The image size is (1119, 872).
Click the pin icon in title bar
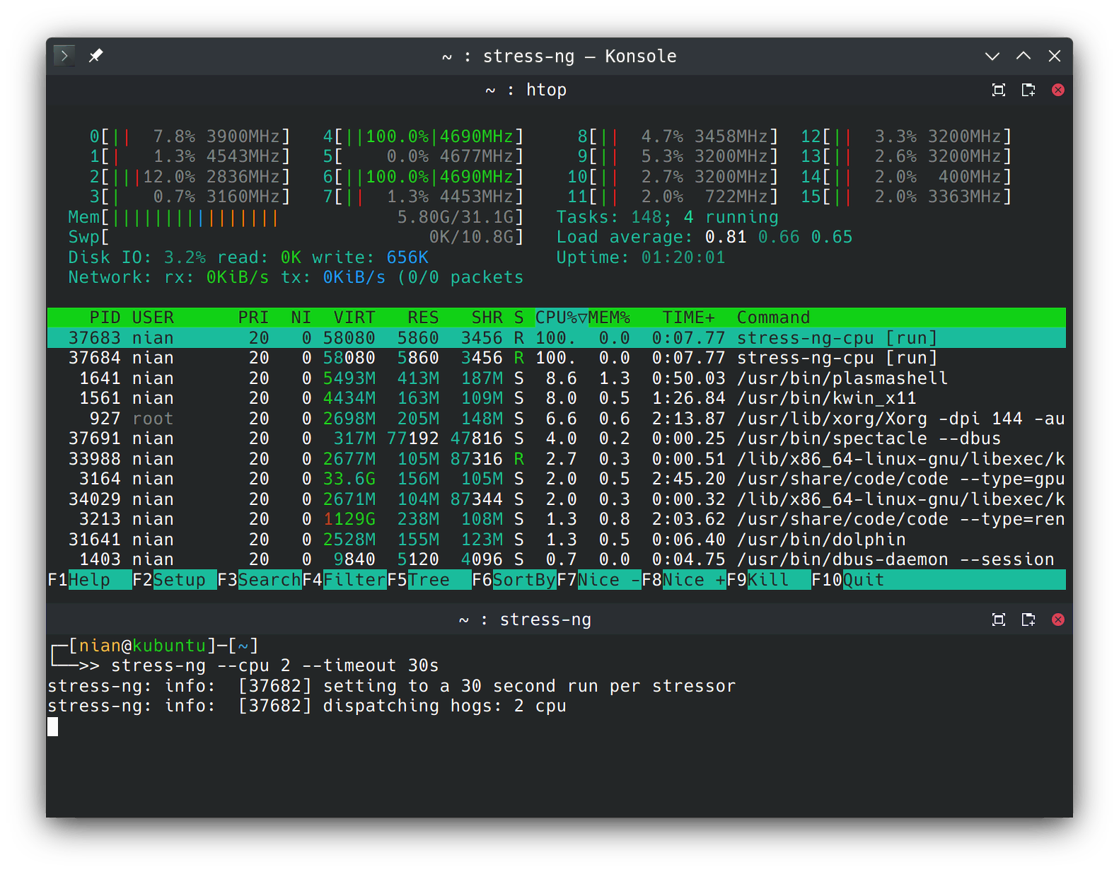95,56
